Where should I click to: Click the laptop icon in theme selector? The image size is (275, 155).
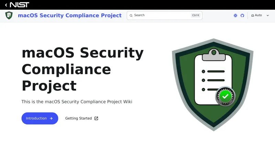click(x=253, y=15)
